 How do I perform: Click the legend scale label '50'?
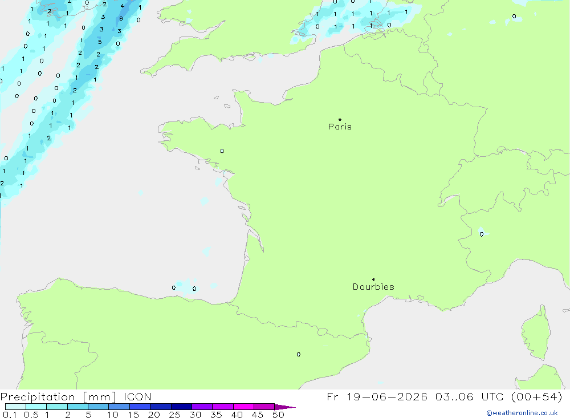(x=279, y=415)
